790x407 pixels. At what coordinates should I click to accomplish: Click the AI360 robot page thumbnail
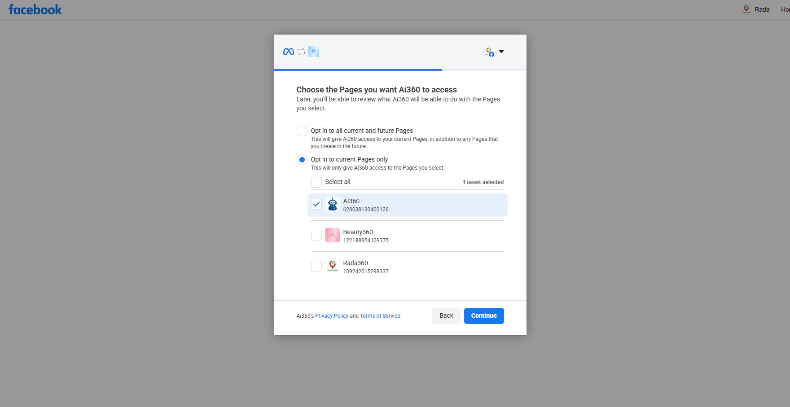pyautogui.click(x=332, y=204)
